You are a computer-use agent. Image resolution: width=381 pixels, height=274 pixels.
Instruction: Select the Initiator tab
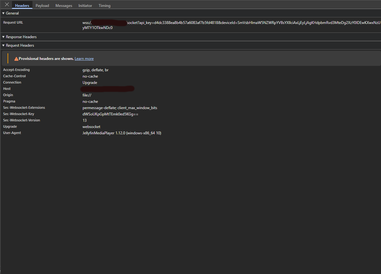click(85, 6)
